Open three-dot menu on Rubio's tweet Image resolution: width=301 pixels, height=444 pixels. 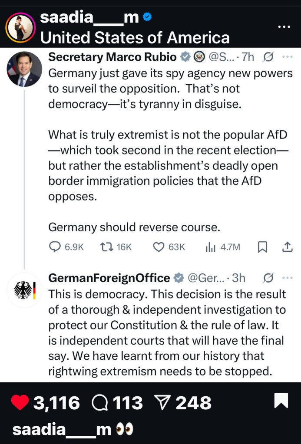[x=287, y=57]
